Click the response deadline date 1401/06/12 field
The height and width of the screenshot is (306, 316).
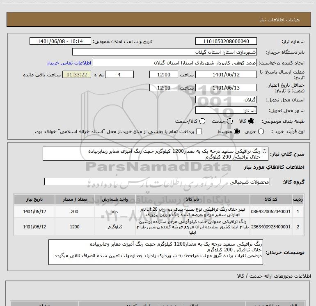click(226, 74)
